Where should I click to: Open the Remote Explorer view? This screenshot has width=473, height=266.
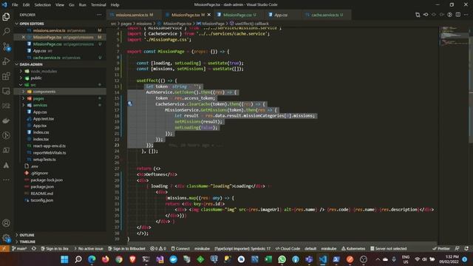tap(6, 91)
